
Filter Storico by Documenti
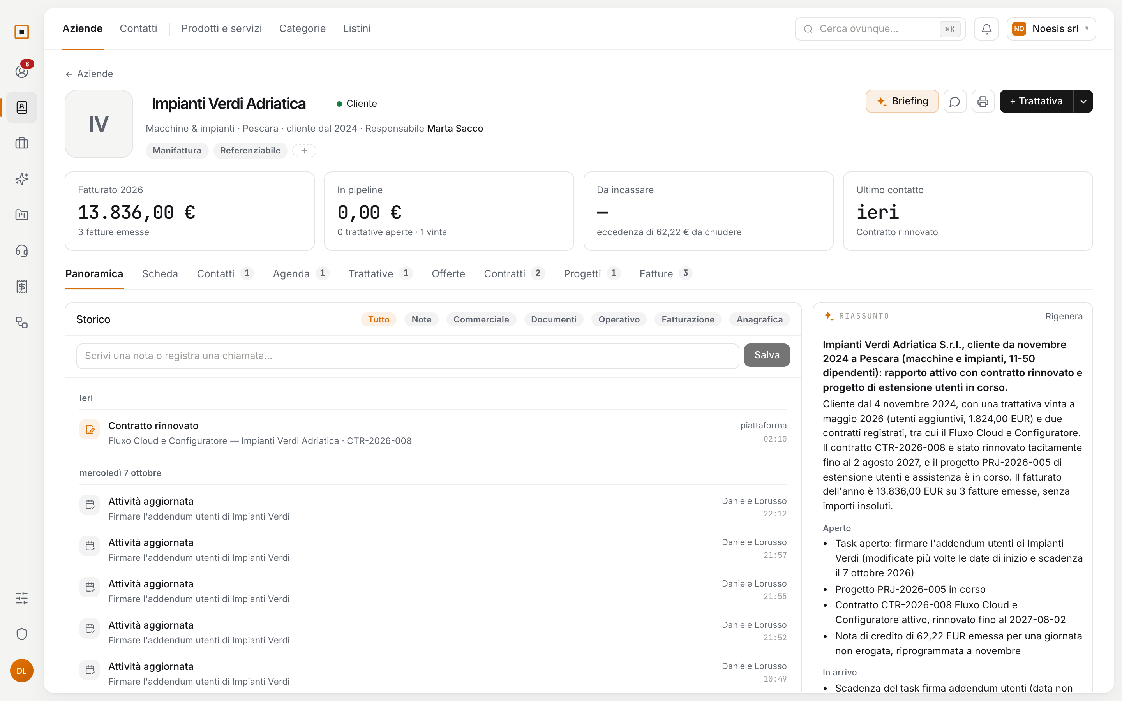pos(554,319)
